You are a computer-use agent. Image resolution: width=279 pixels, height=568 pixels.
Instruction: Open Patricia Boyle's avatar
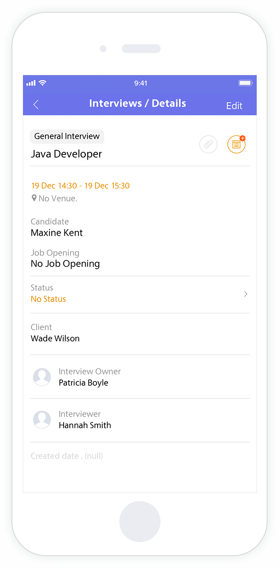pyautogui.click(x=42, y=377)
